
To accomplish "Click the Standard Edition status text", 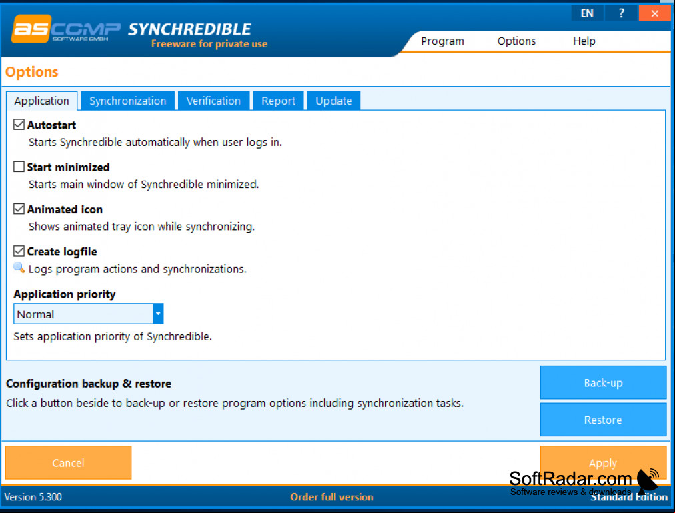I will coord(628,496).
